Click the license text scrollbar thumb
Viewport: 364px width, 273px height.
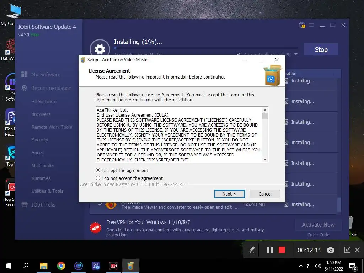pyautogui.click(x=265, y=116)
